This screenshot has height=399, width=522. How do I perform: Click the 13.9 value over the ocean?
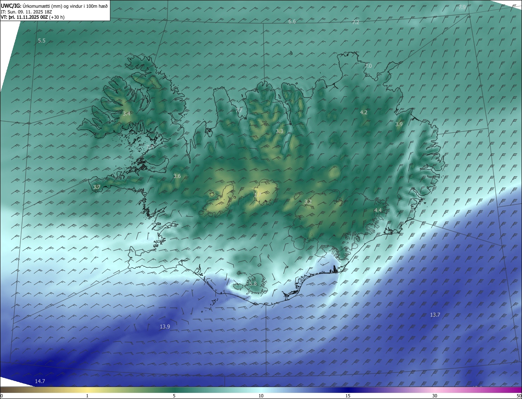(x=165, y=326)
